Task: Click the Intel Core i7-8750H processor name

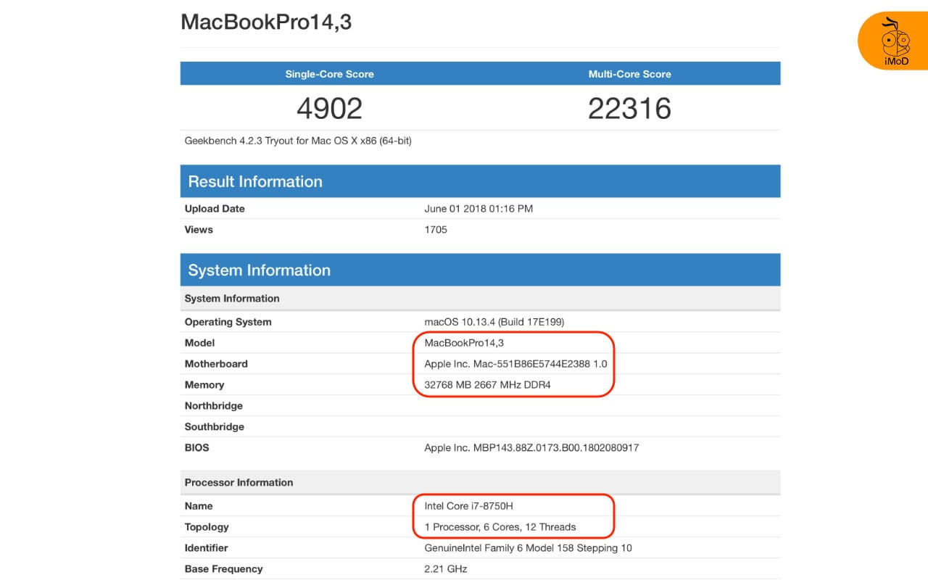Action: coord(470,505)
